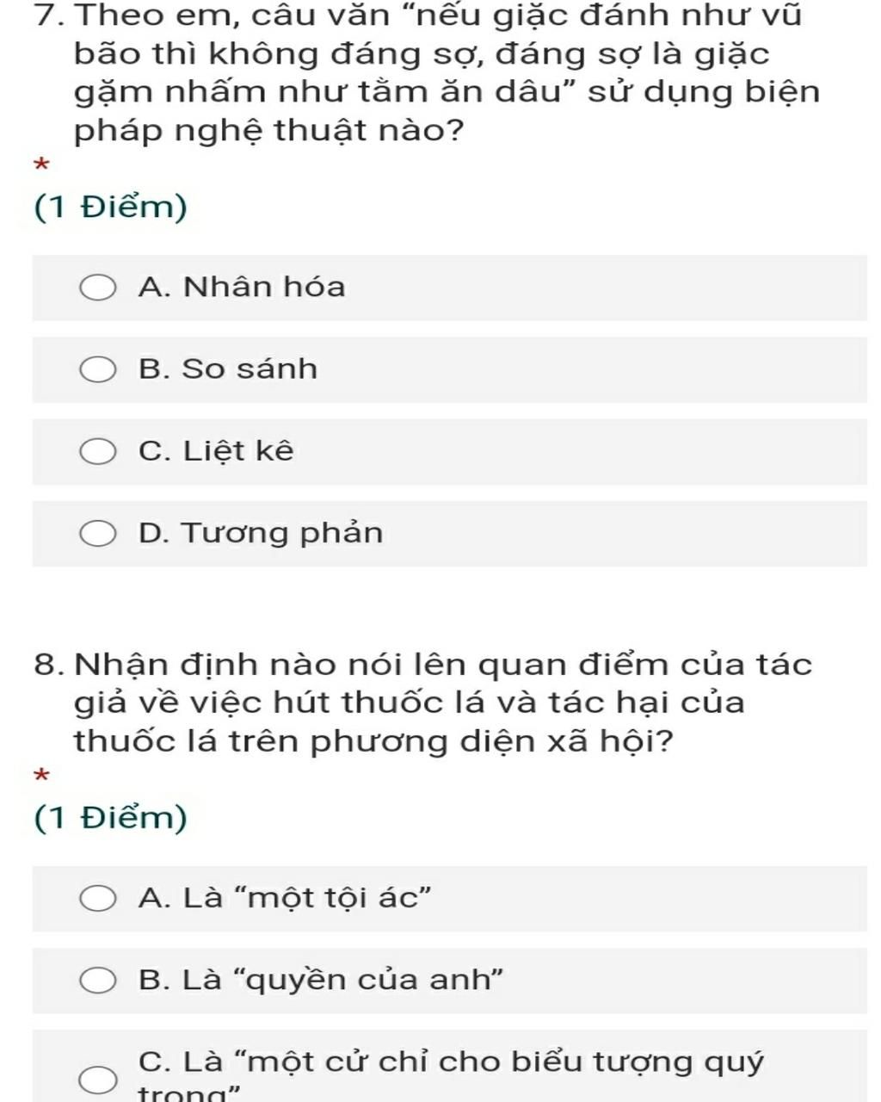The height and width of the screenshot is (1102, 881).
Task: Click the answer text "Tương phản"
Action: (282, 533)
